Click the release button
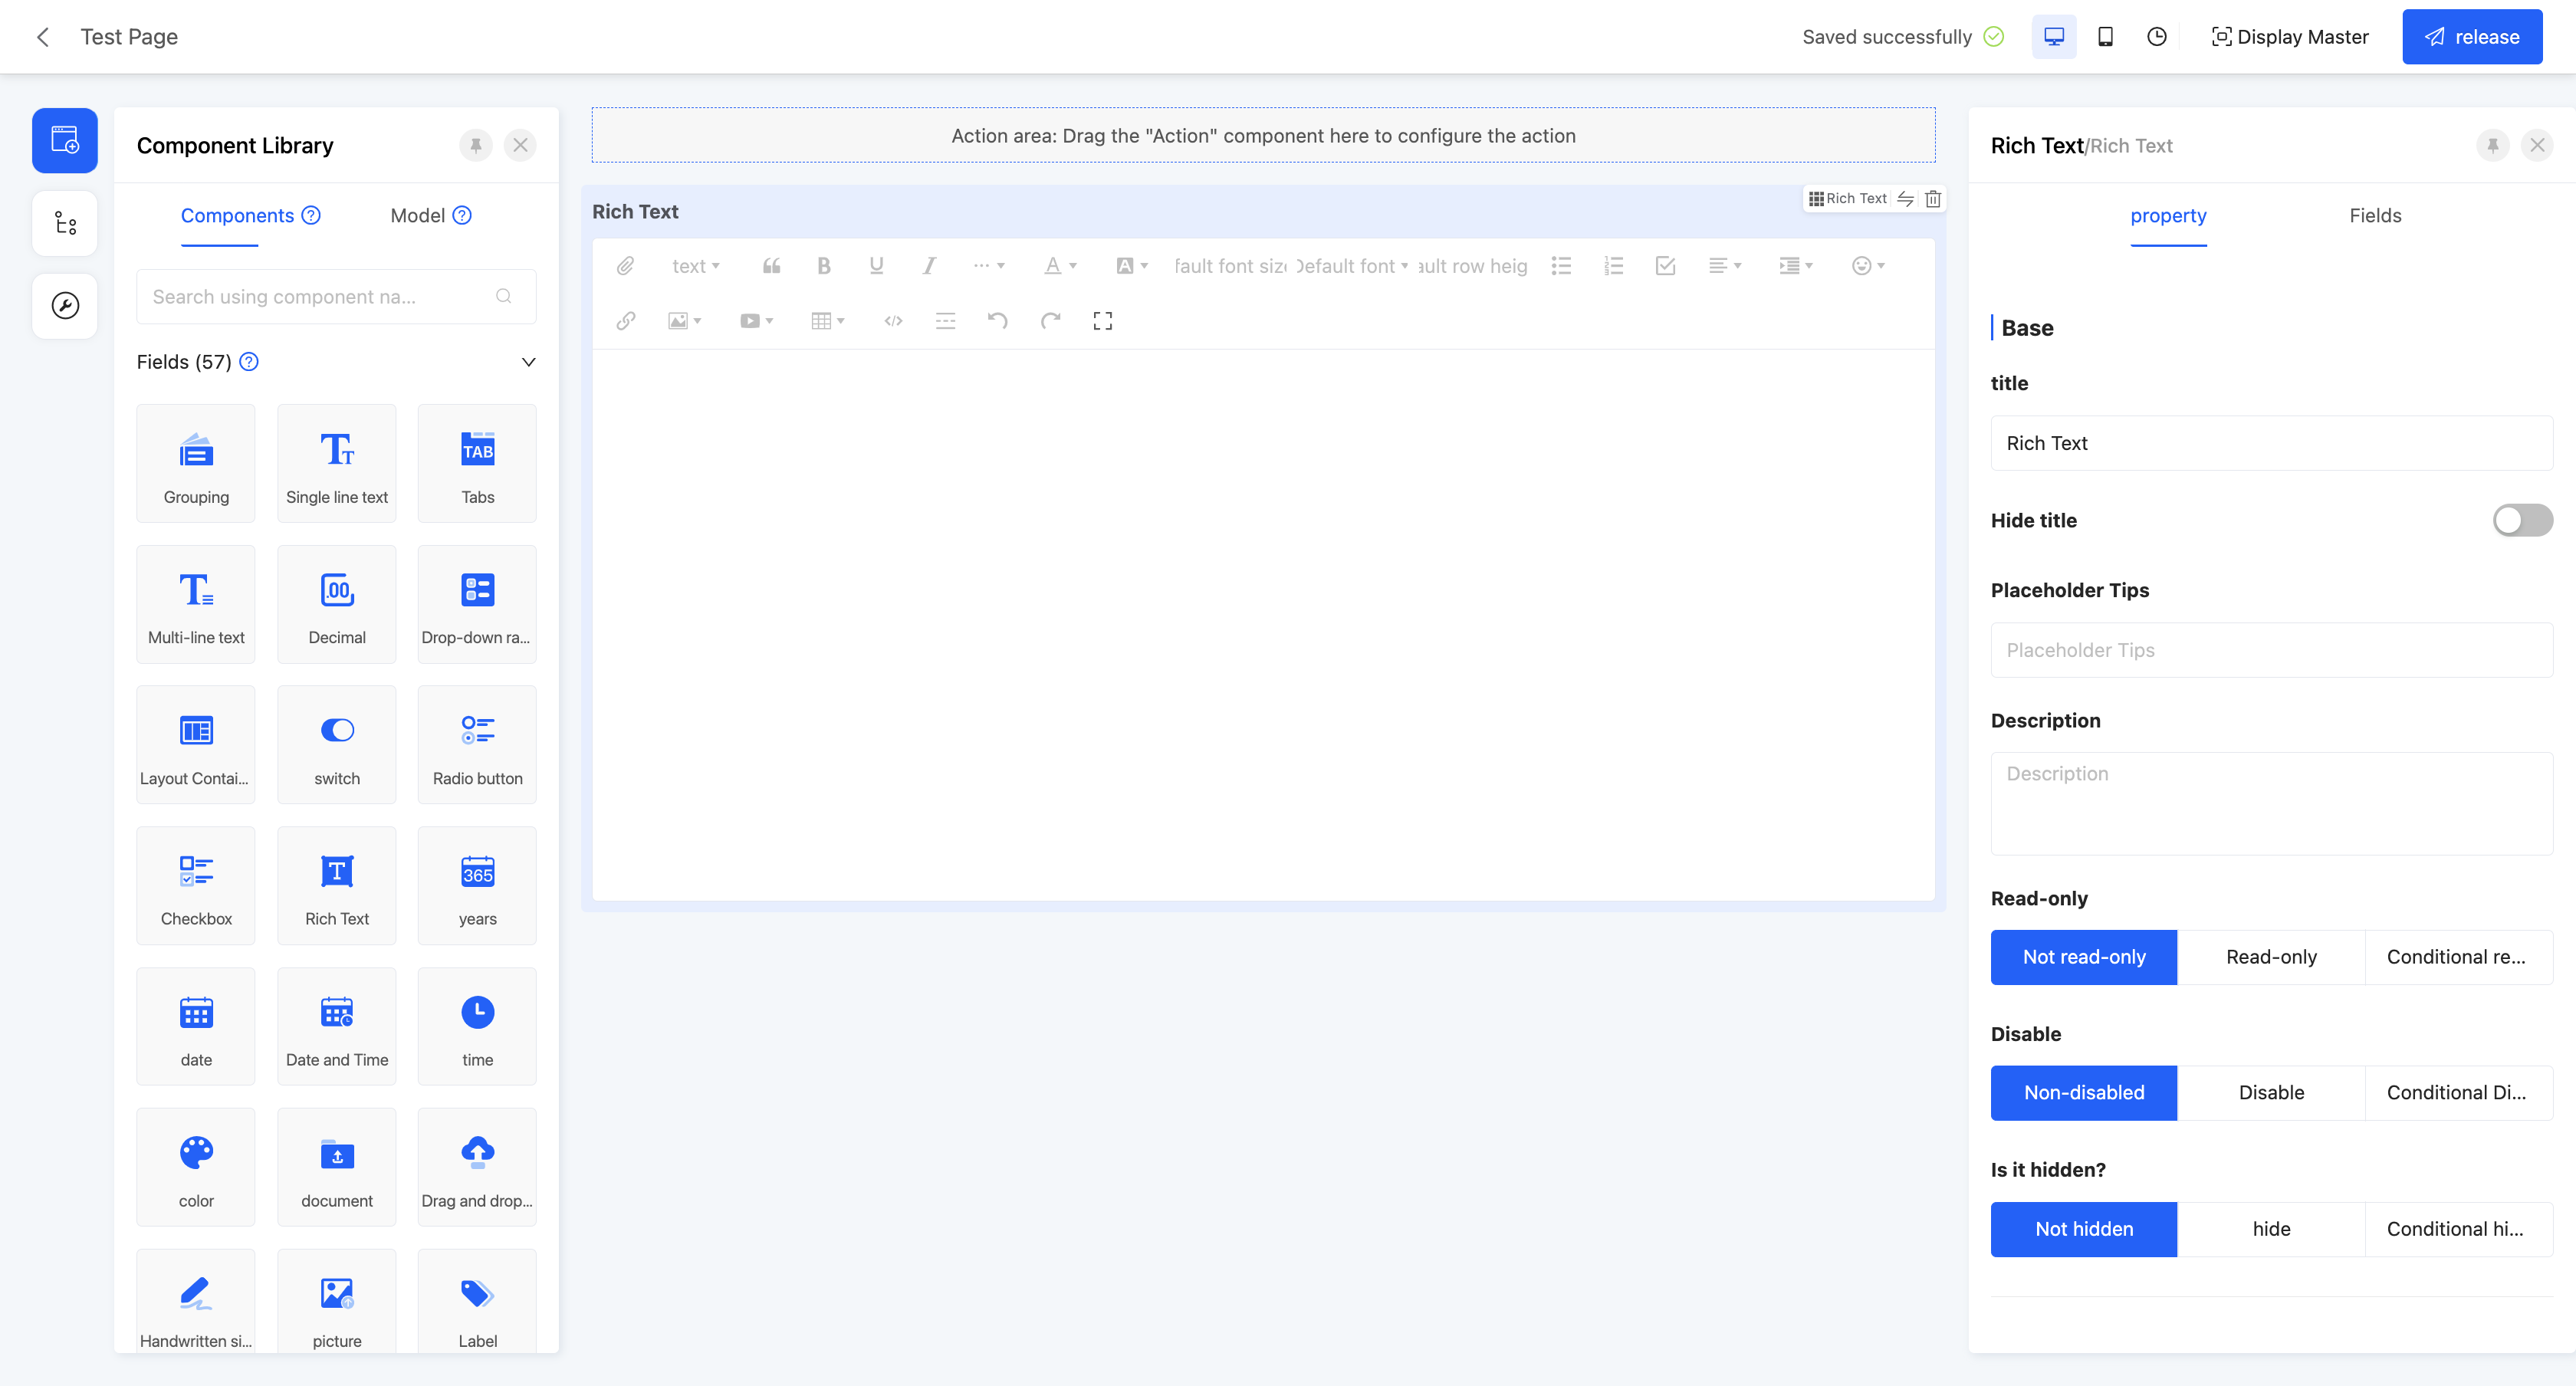This screenshot has height=1386, width=2576. (x=2471, y=37)
